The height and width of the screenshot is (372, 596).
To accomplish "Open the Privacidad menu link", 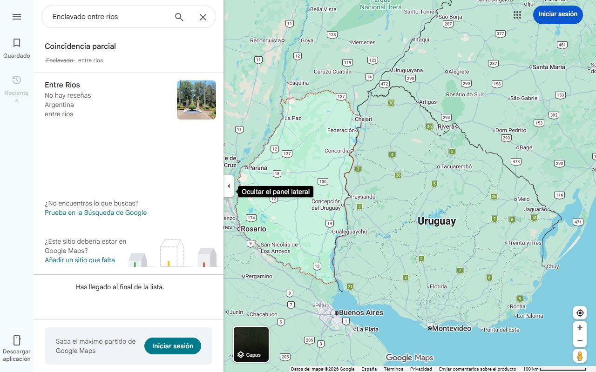I will [421, 368].
